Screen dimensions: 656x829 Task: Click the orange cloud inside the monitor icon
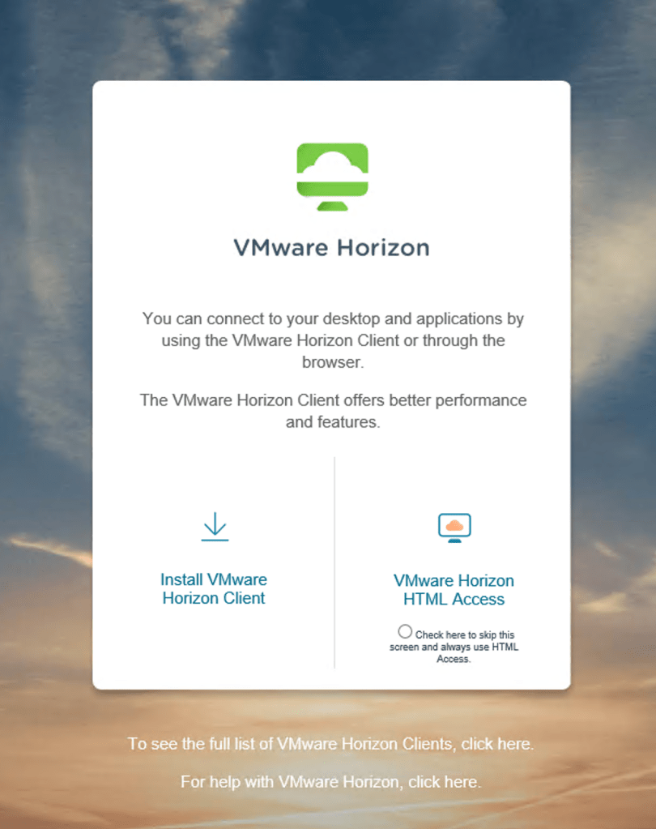click(x=454, y=525)
